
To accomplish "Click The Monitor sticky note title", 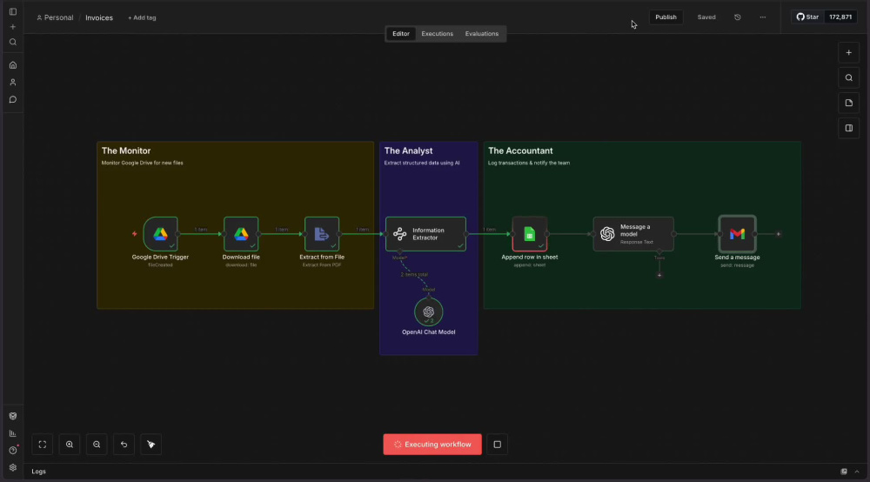I will click(x=126, y=151).
